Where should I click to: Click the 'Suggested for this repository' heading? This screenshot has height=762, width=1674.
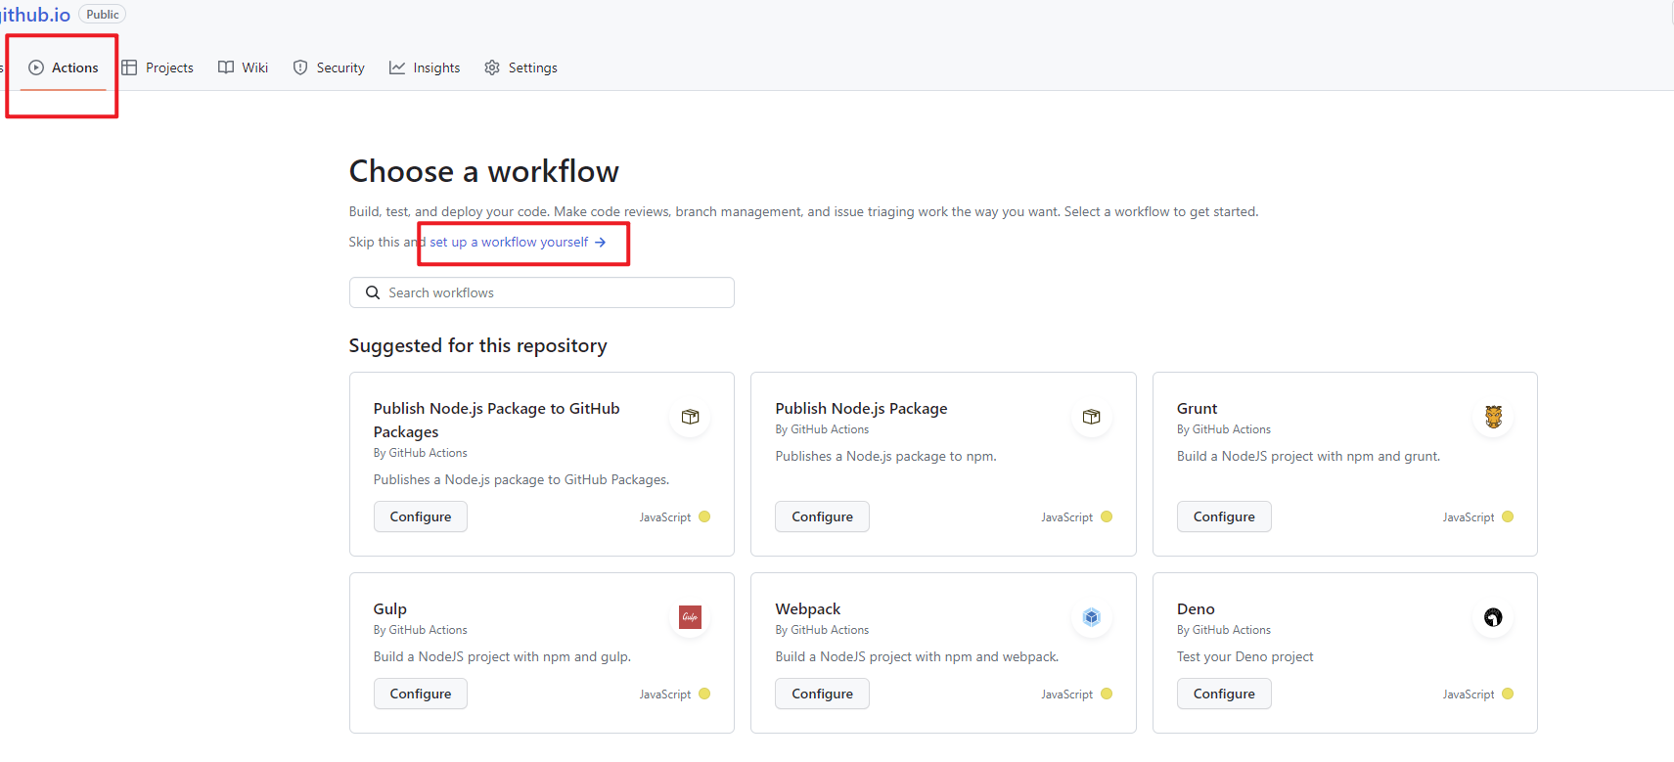(x=477, y=345)
